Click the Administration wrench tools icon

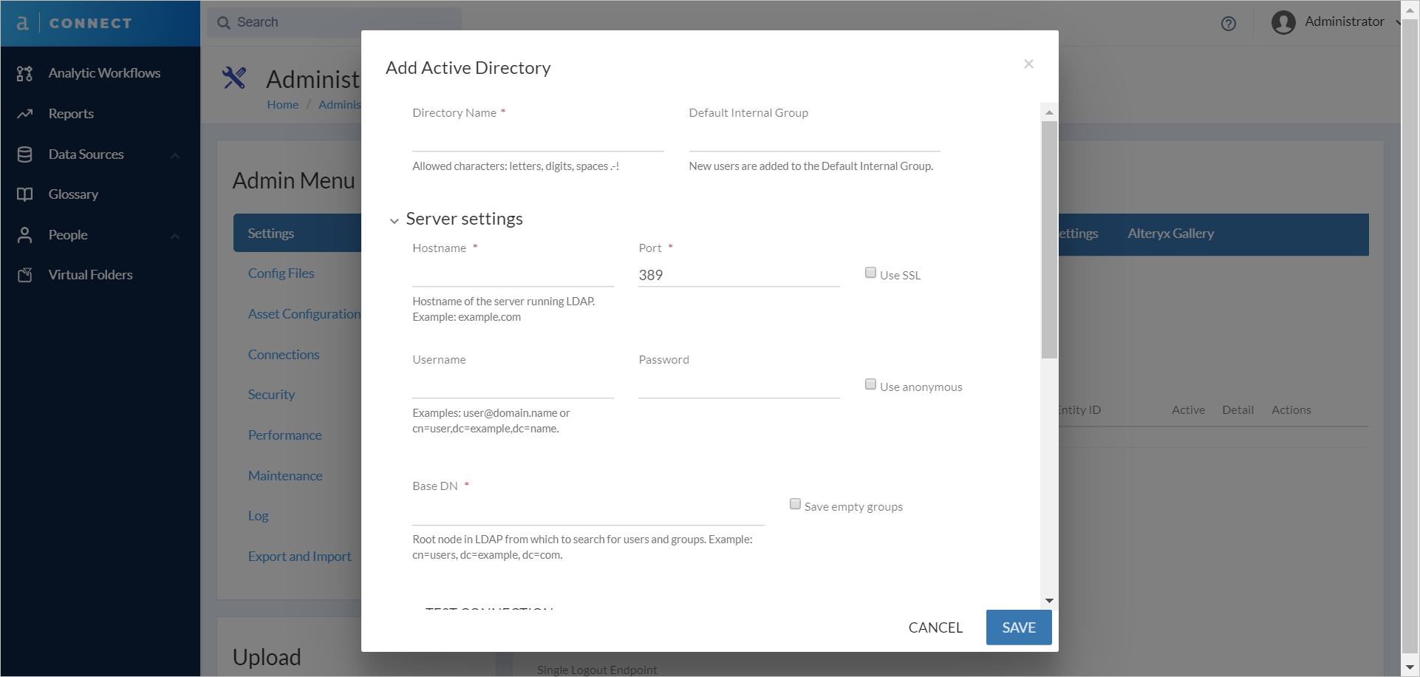click(234, 78)
